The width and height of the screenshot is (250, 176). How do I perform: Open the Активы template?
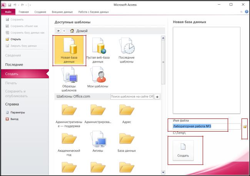click(x=98, y=141)
